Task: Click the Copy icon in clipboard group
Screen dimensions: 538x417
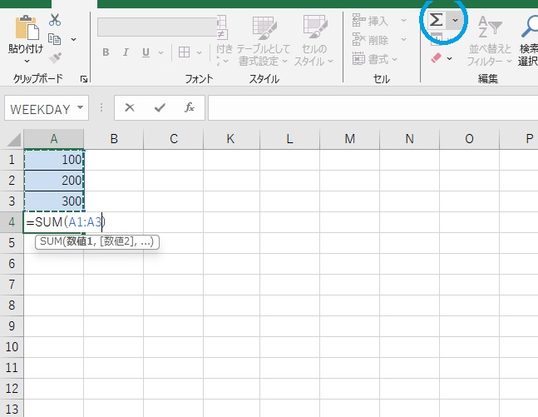Action: tap(56, 38)
